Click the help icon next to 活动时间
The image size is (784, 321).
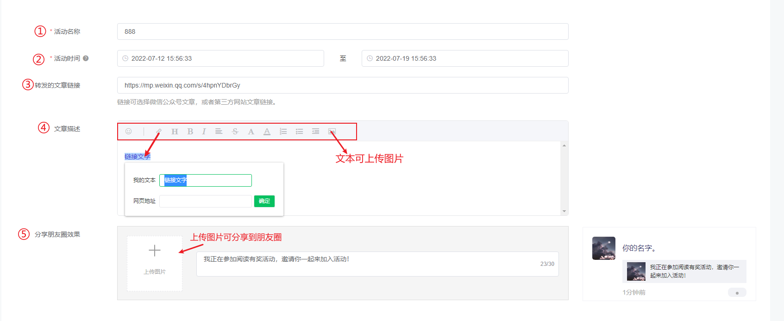(x=86, y=58)
